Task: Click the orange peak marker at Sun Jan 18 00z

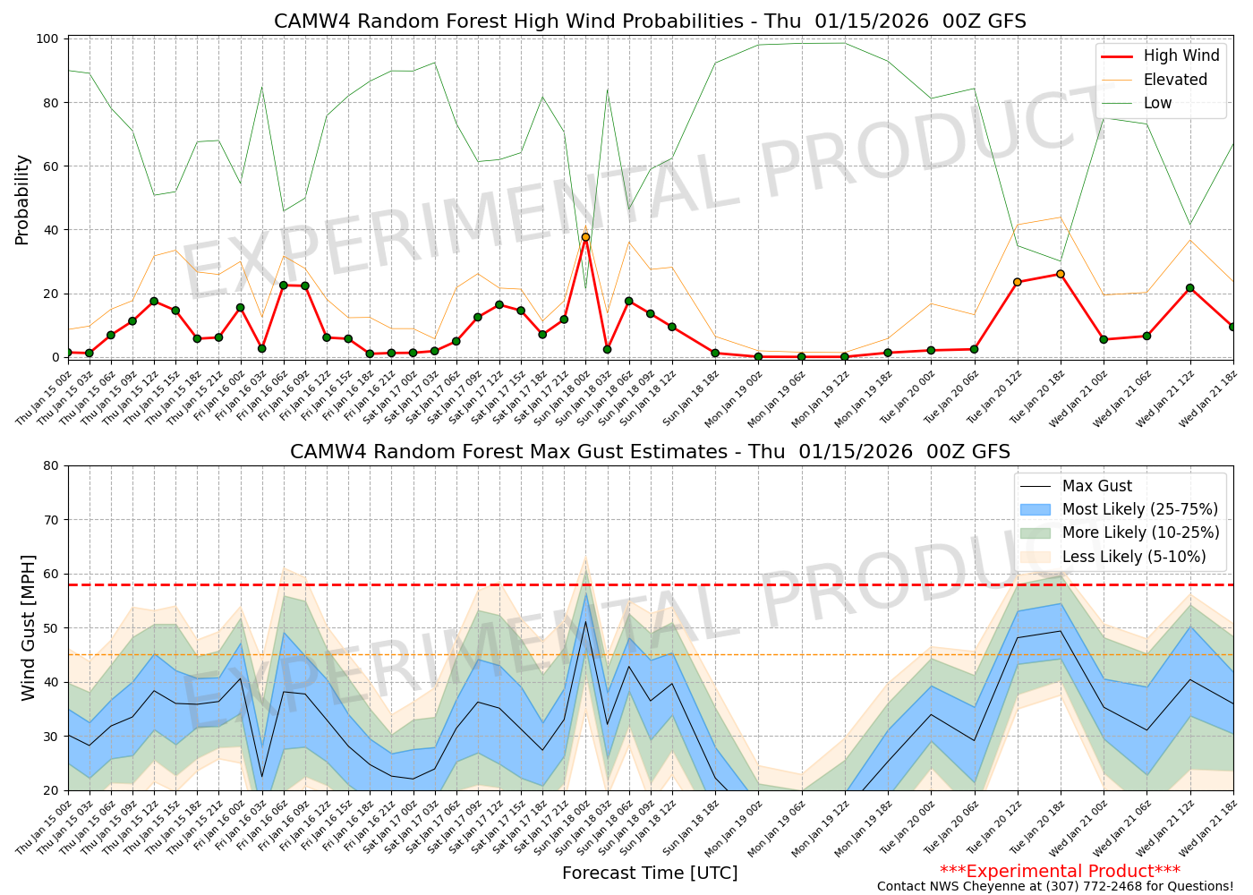Action: pos(585,237)
